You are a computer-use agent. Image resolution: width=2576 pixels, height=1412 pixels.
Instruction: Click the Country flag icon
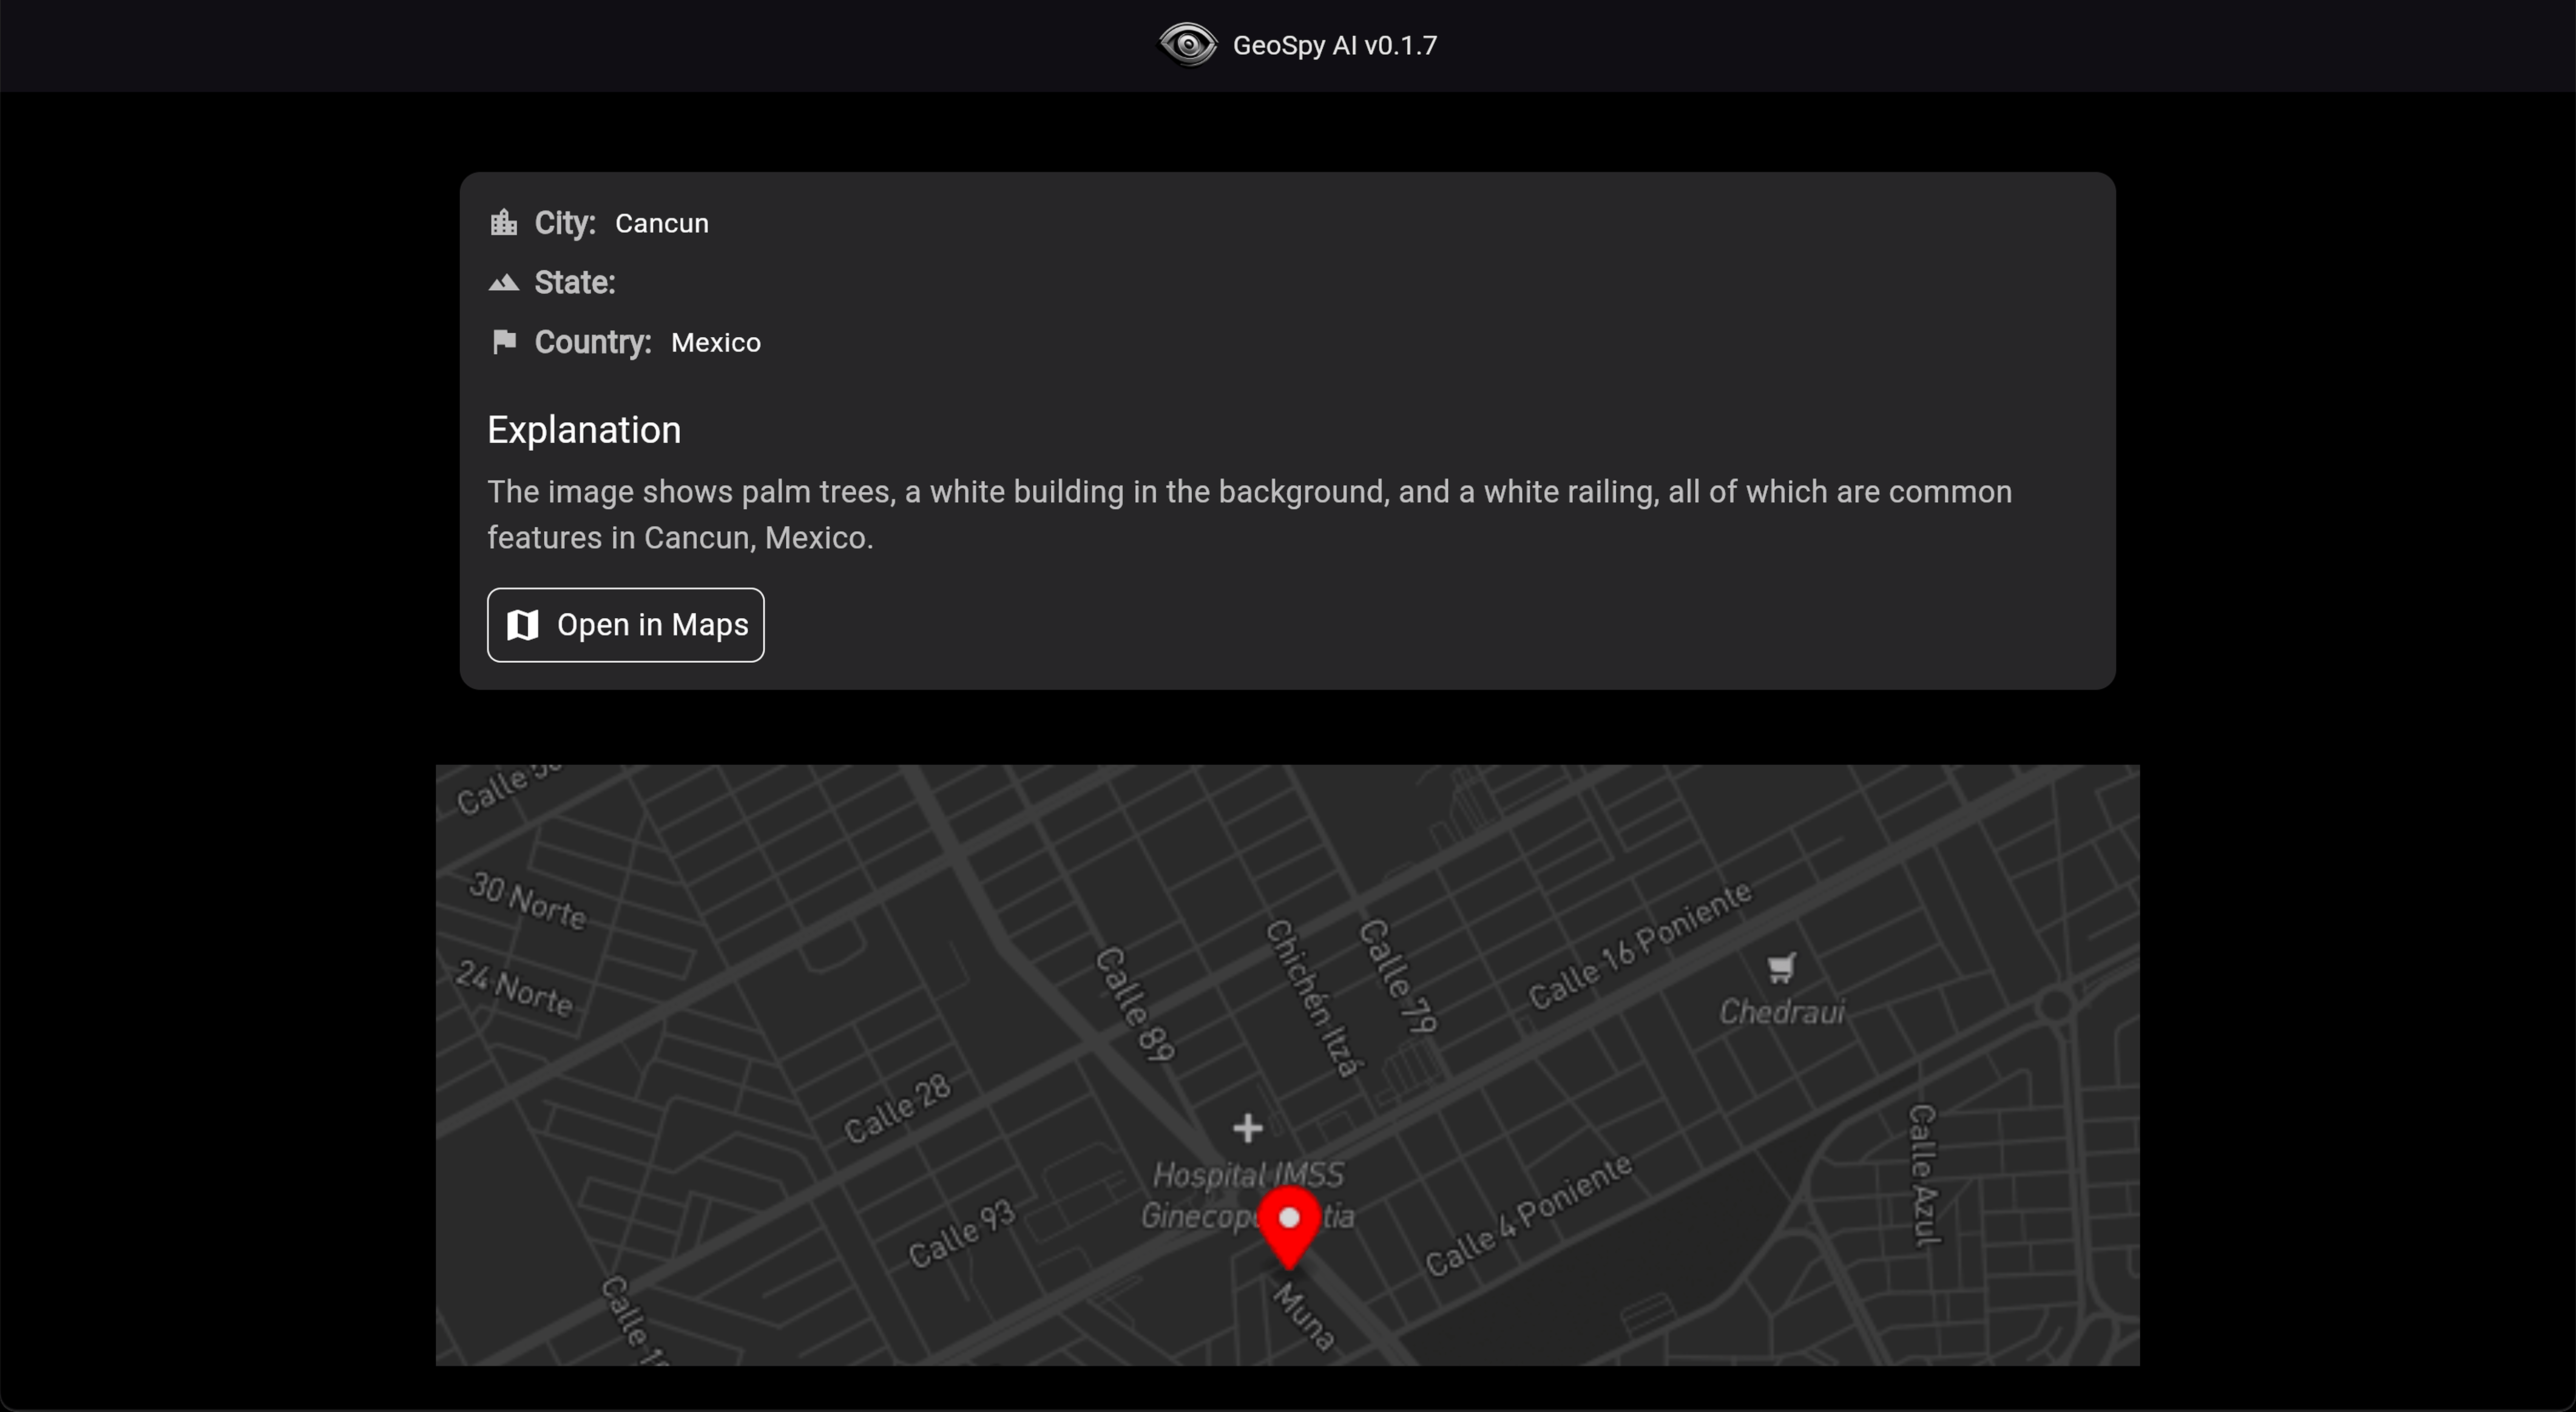[x=504, y=342]
